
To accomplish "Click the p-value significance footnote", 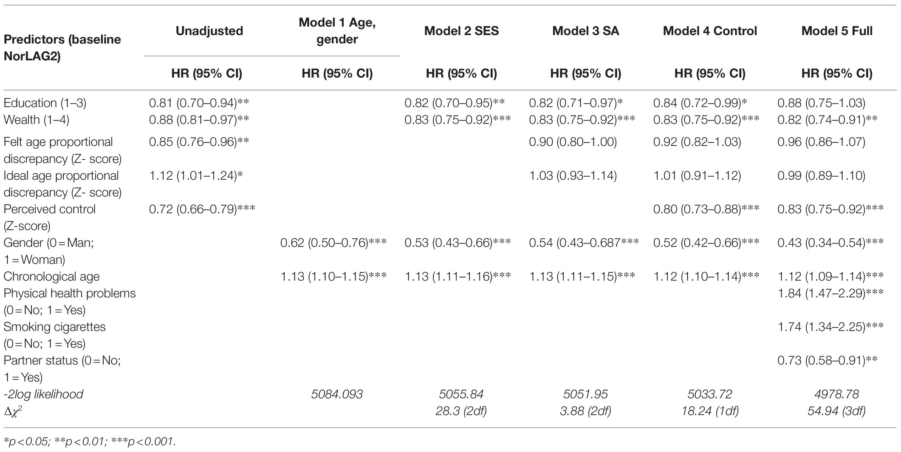I will click(89, 442).
